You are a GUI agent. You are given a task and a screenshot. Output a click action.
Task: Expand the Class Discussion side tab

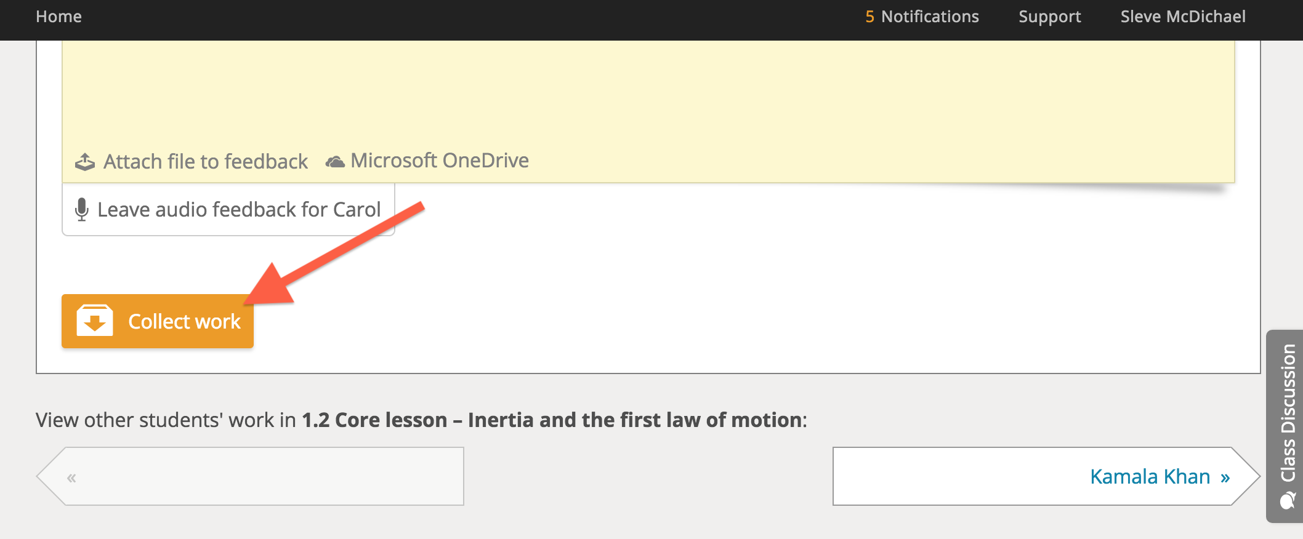pos(1285,426)
